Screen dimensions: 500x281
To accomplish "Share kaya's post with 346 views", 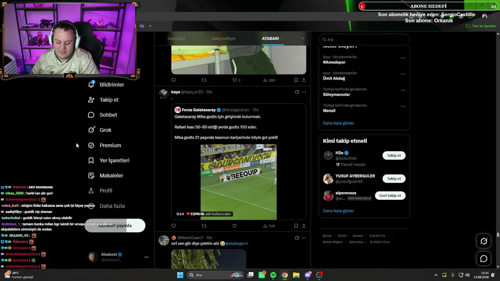I will (x=304, y=226).
